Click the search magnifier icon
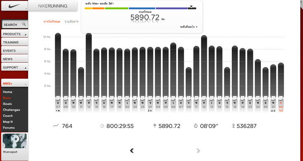Viewport: 303px width, 161px height. [x=24, y=24]
